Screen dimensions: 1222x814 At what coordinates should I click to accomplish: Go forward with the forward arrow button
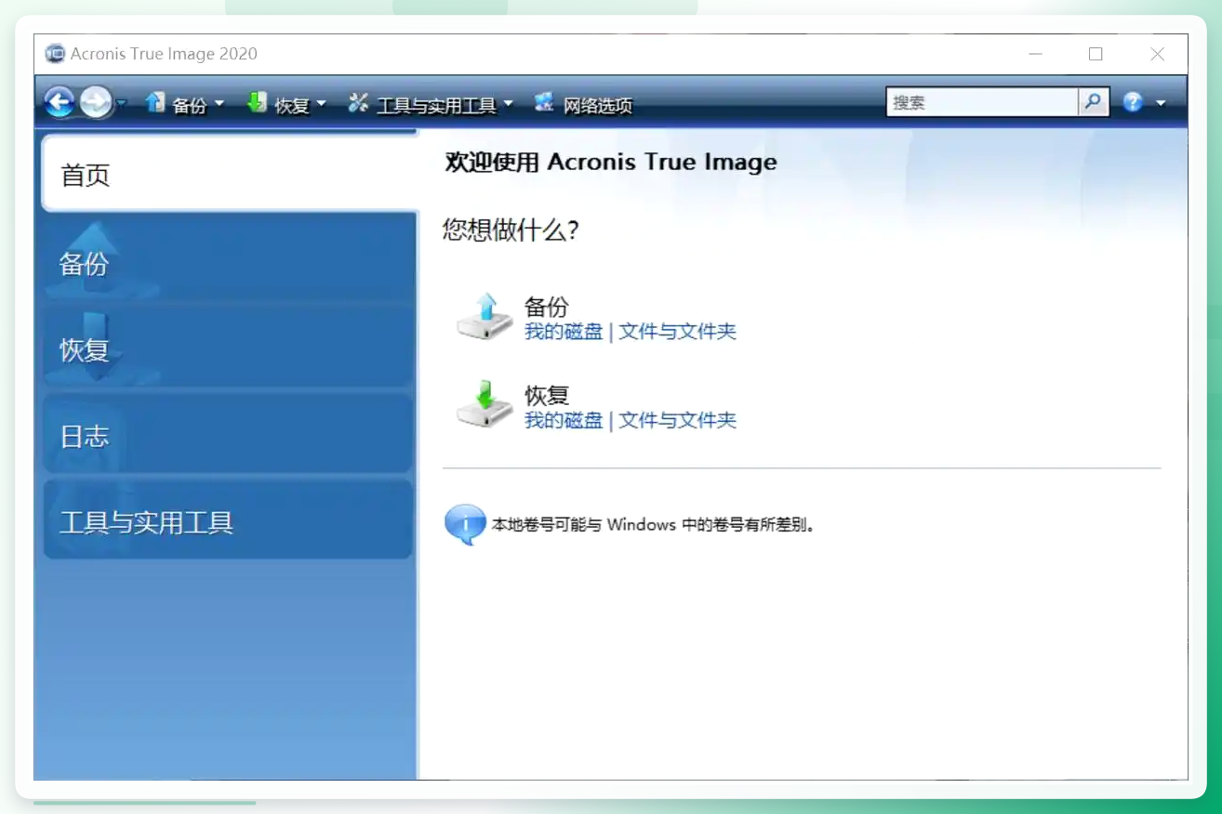coord(95,102)
